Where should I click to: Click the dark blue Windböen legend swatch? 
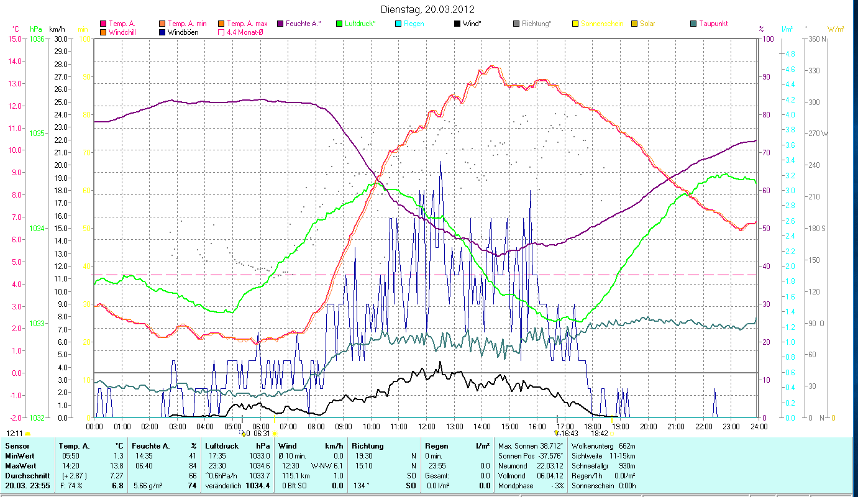[162, 32]
